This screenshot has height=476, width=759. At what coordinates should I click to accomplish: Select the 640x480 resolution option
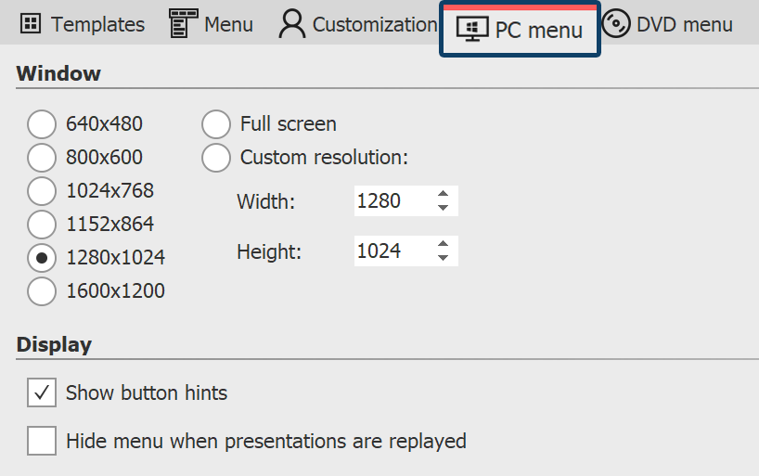click(42, 124)
